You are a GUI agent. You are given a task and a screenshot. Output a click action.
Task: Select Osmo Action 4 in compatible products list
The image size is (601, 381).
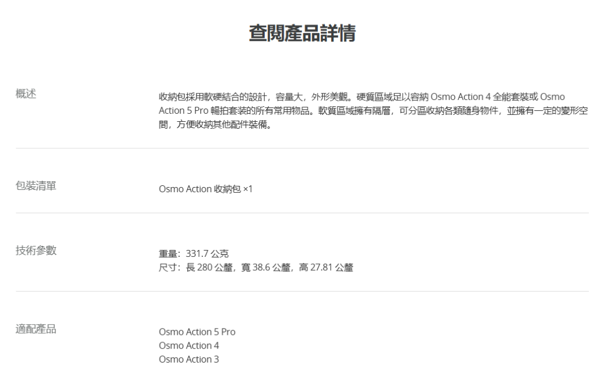189,345
